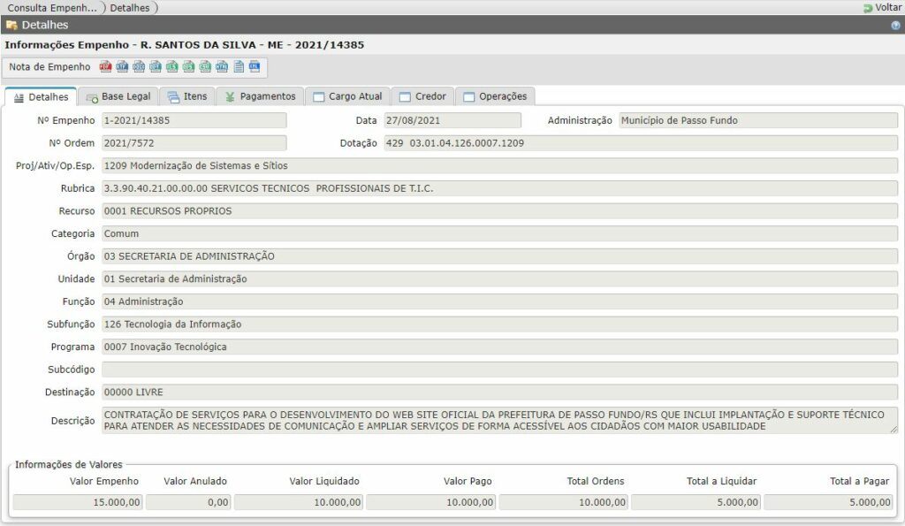Click the help icon in Detalhes header
This screenshot has height=526, width=905.
coord(895,26)
